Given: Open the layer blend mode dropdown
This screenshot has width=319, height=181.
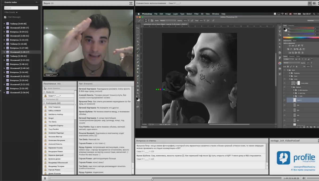Looking at the screenshot, I should pos(292,63).
